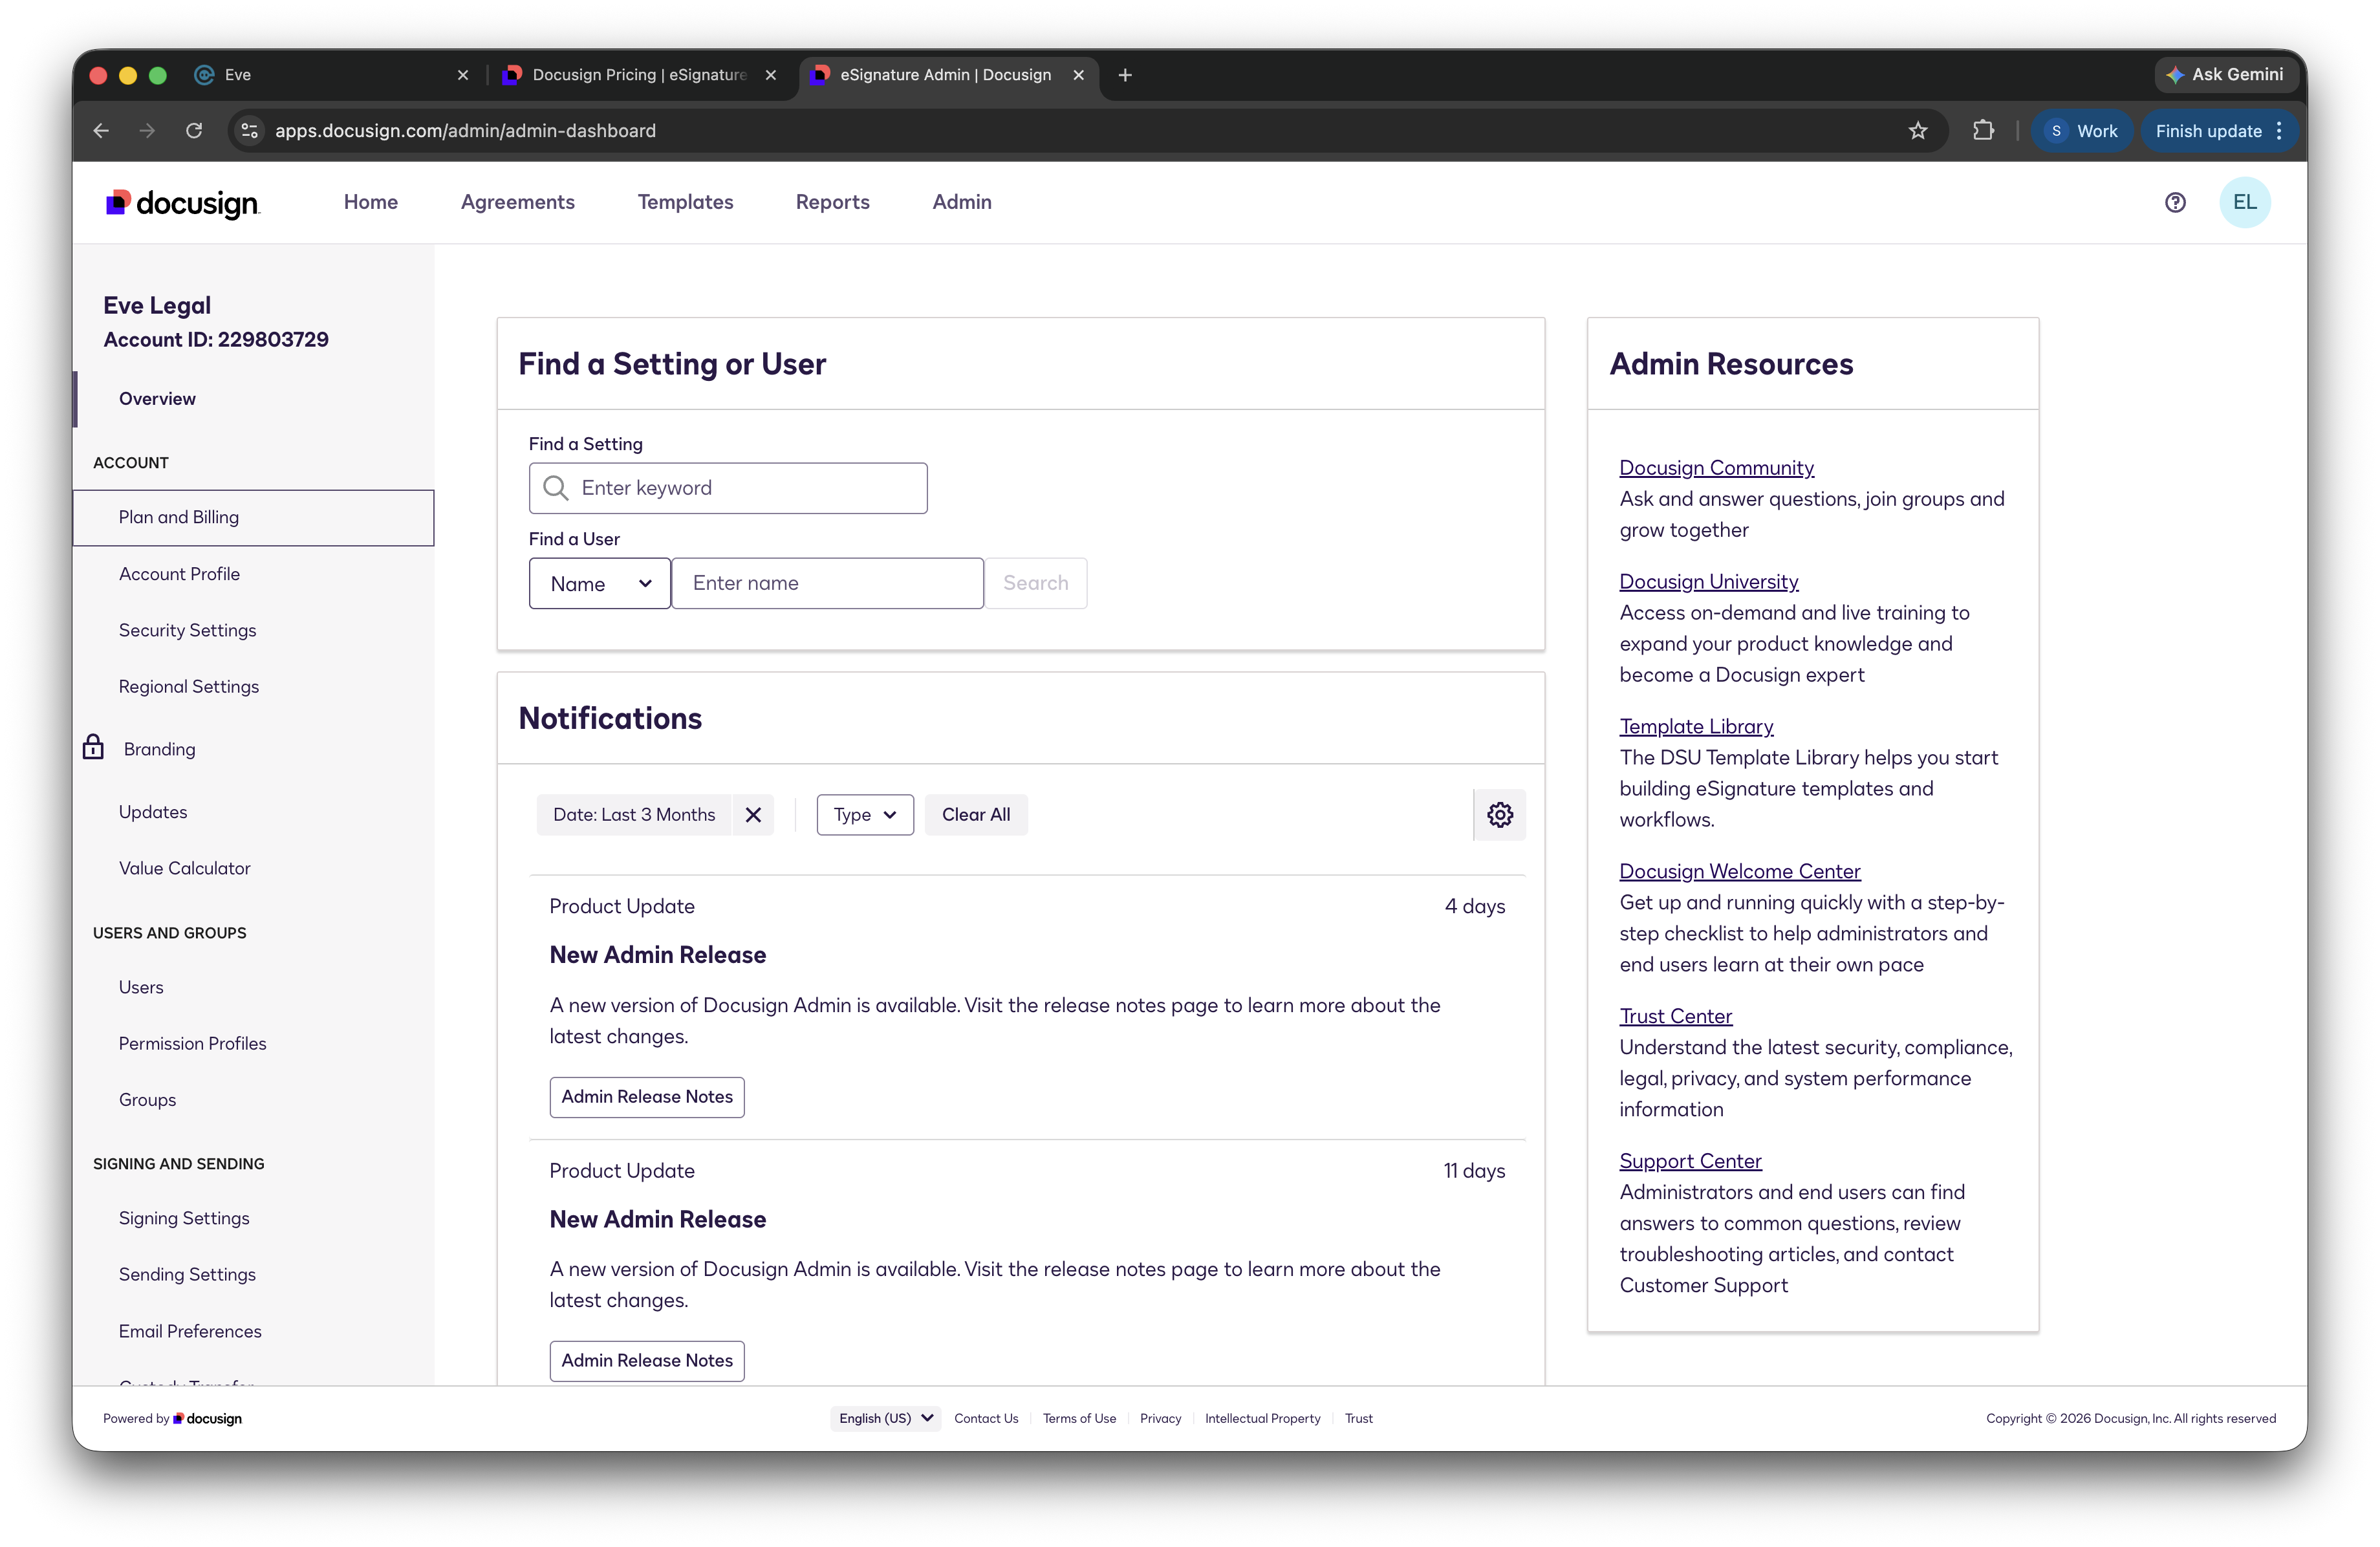
Task: Open the Admin menu
Action: pos(962,202)
